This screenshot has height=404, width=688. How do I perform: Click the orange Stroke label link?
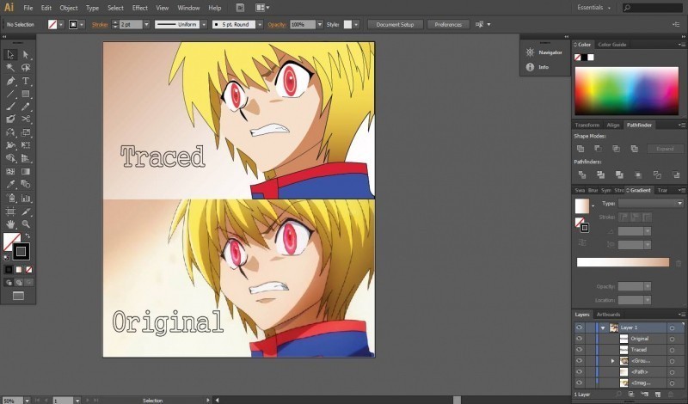pyautogui.click(x=100, y=25)
